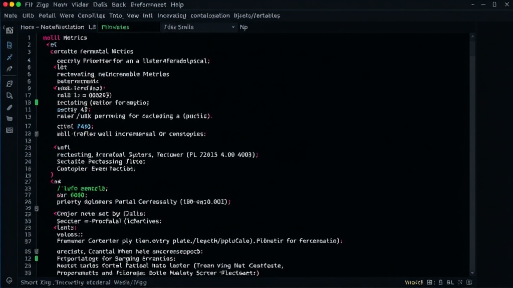Collapse the arrow before uefl line
This screenshot has height=288, width=513.
pyautogui.click(x=55, y=147)
